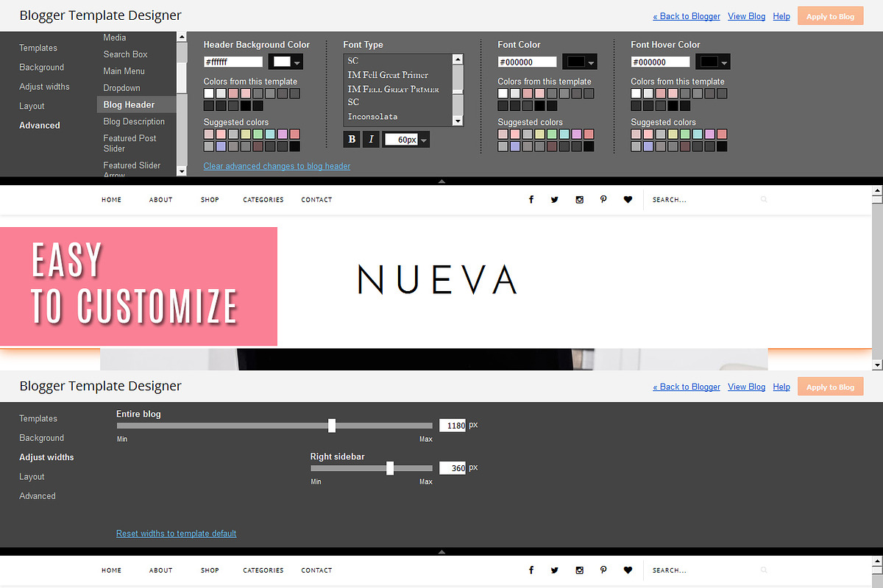Select Templates in the Blog Header designer

(x=38, y=48)
